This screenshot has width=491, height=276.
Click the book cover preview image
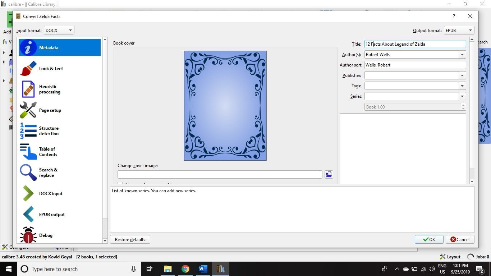[225, 106]
